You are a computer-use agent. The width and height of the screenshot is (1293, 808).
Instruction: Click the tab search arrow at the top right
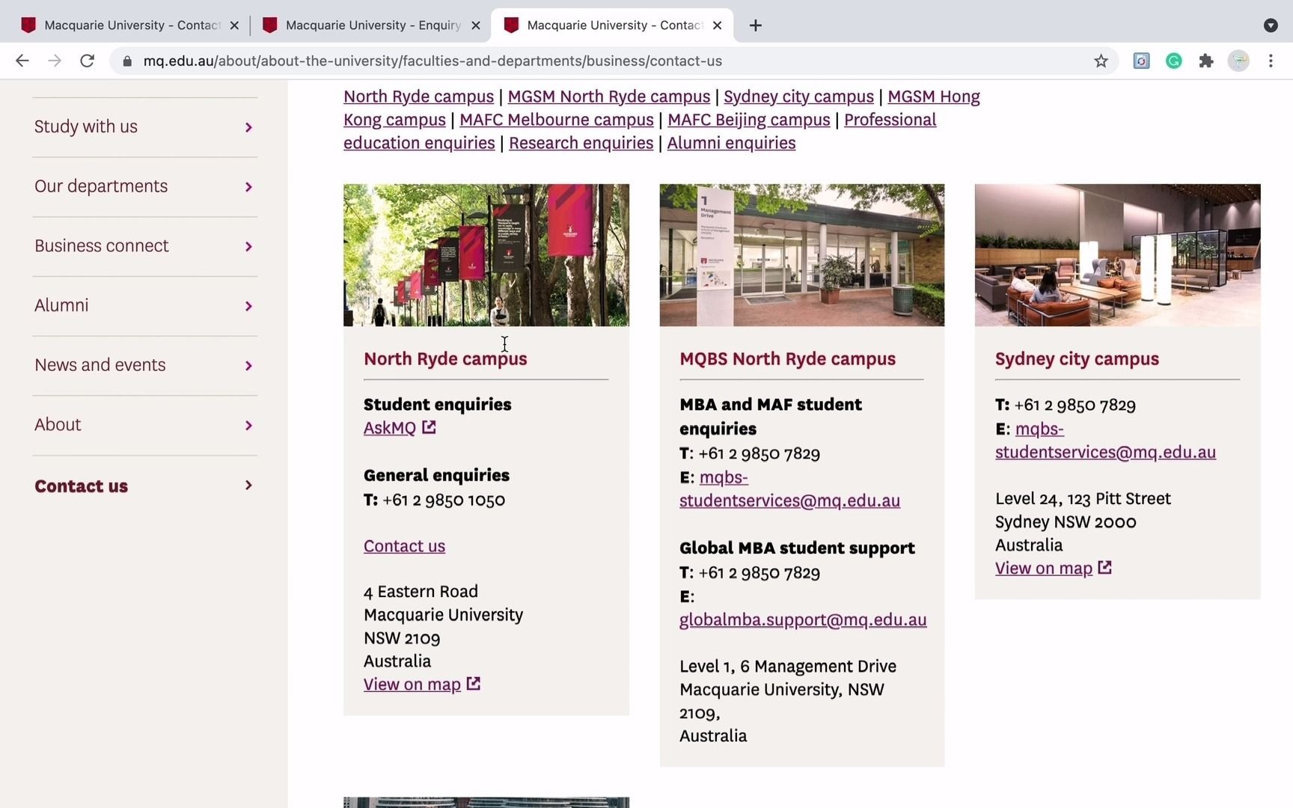click(1271, 25)
